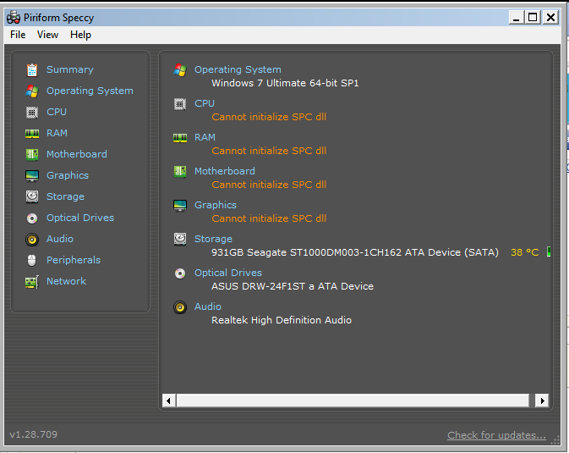Open Graphics page in sidebar
Viewport: 569px width, 453px height.
68,175
